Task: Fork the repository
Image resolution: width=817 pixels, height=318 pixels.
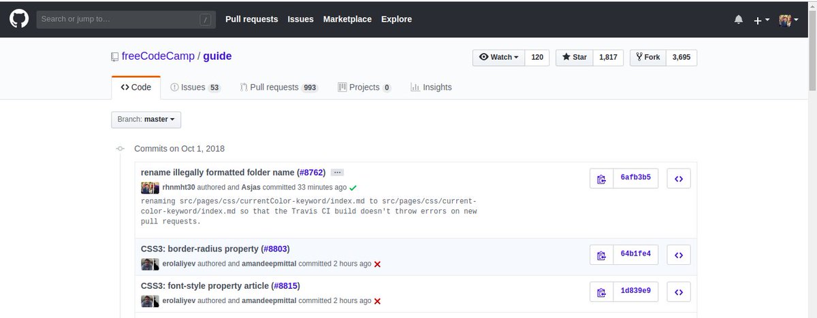Action: (647, 57)
